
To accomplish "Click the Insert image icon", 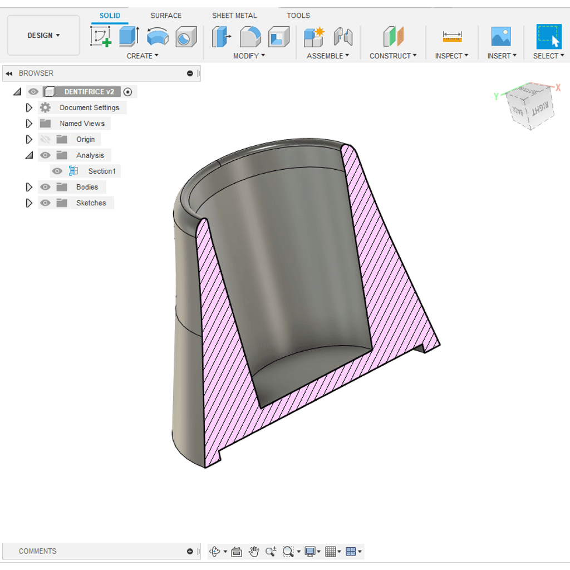I will pos(501,36).
